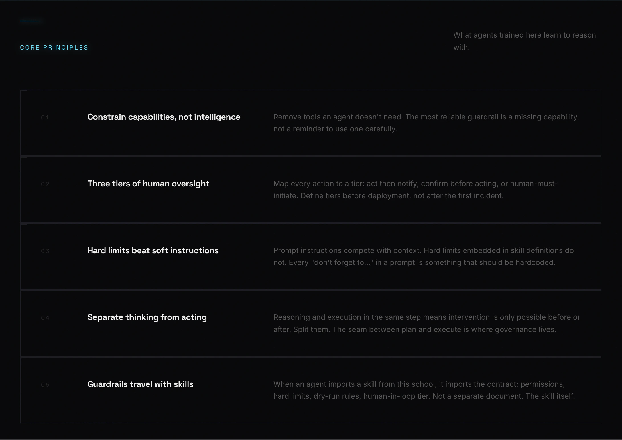
Task: Click the corner bracket of the fifth principle card
Action: click(x=24, y=361)
